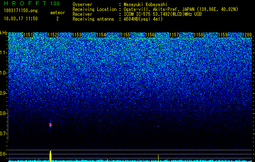Click the A504HB(yagi 4el) antenna text
255x162 pixels.
point(143,19)
